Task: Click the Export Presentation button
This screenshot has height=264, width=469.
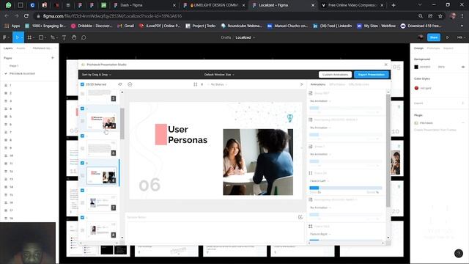Action: pyautogui.click(x=372, y=75)
